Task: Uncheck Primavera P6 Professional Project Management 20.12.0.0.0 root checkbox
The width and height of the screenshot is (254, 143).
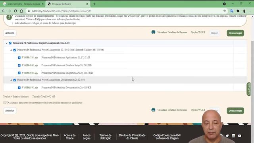Action: (10, 43)
